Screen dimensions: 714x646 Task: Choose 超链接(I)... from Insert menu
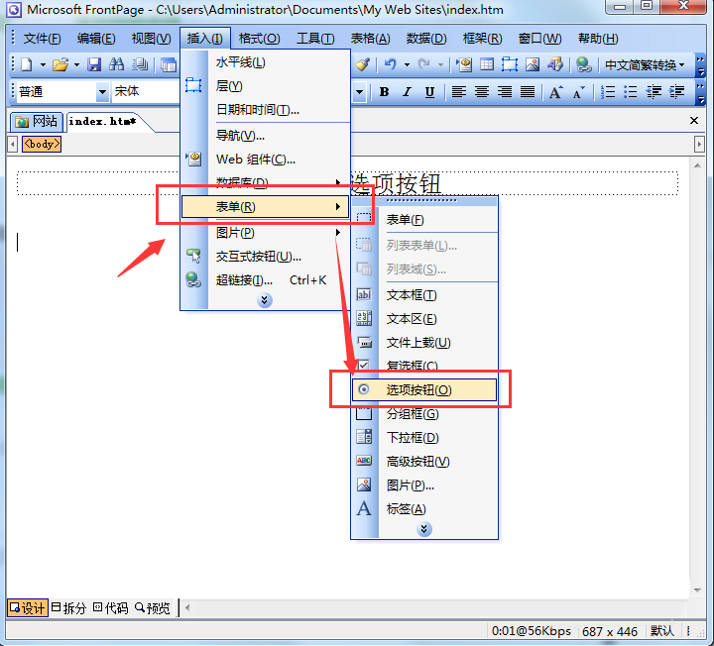pyautogui.click(x=266, y=280)
